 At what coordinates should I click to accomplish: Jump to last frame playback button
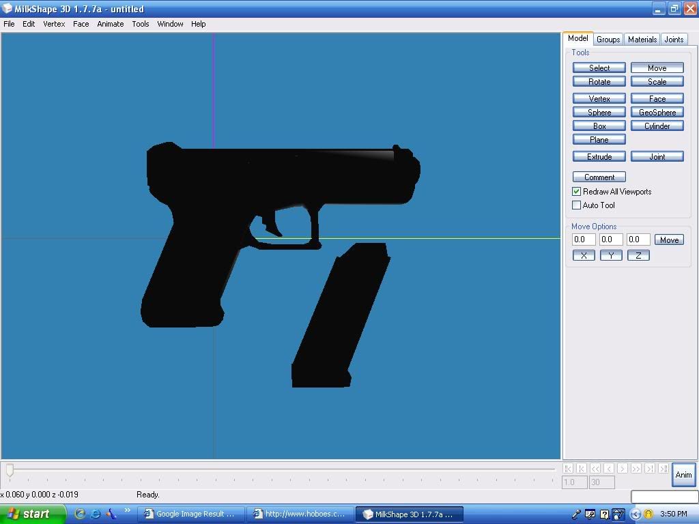pos(664,468)
